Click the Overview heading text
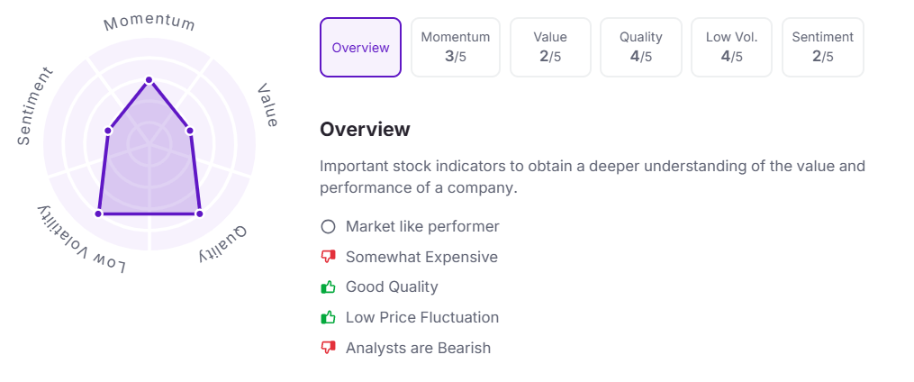 365,130
